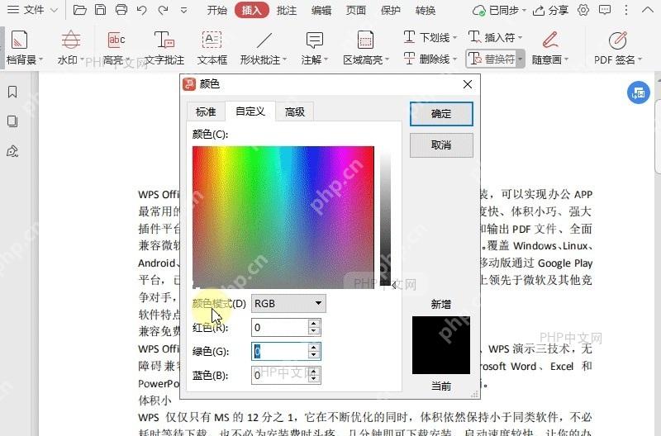Image resolution: width=661 pixels, height=436 pixels.
Task: Switch to 标准 tab in color dialog
Action: (206, 111)
